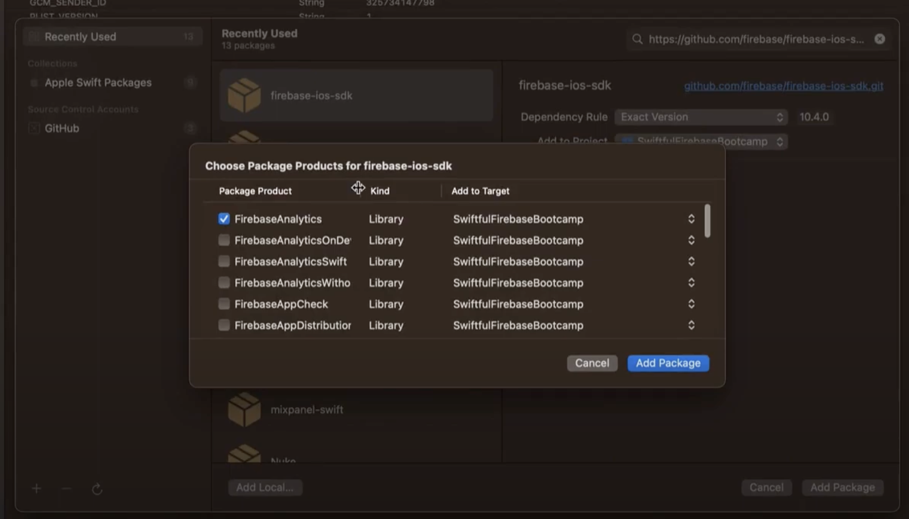Click the Recently Used clock icon
909x519 pixels.
pyautogui.click(x=34, y=37)
